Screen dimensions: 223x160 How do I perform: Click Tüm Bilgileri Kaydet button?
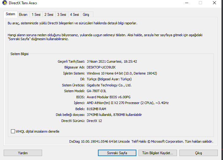point(158,153)
